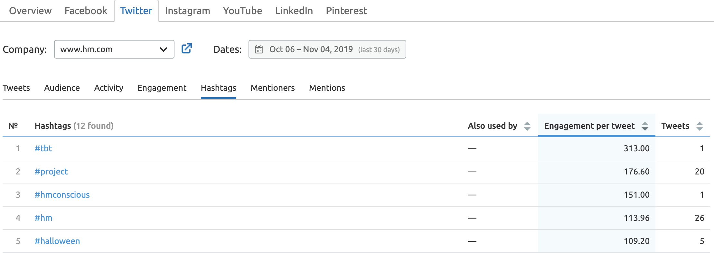Switch to the Pinterest tab
Image resolution: width=714 pixels, height=253 pixels.
346,11
